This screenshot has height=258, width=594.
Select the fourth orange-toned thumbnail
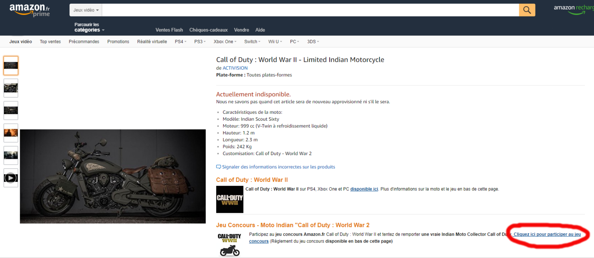click(11, 133)
